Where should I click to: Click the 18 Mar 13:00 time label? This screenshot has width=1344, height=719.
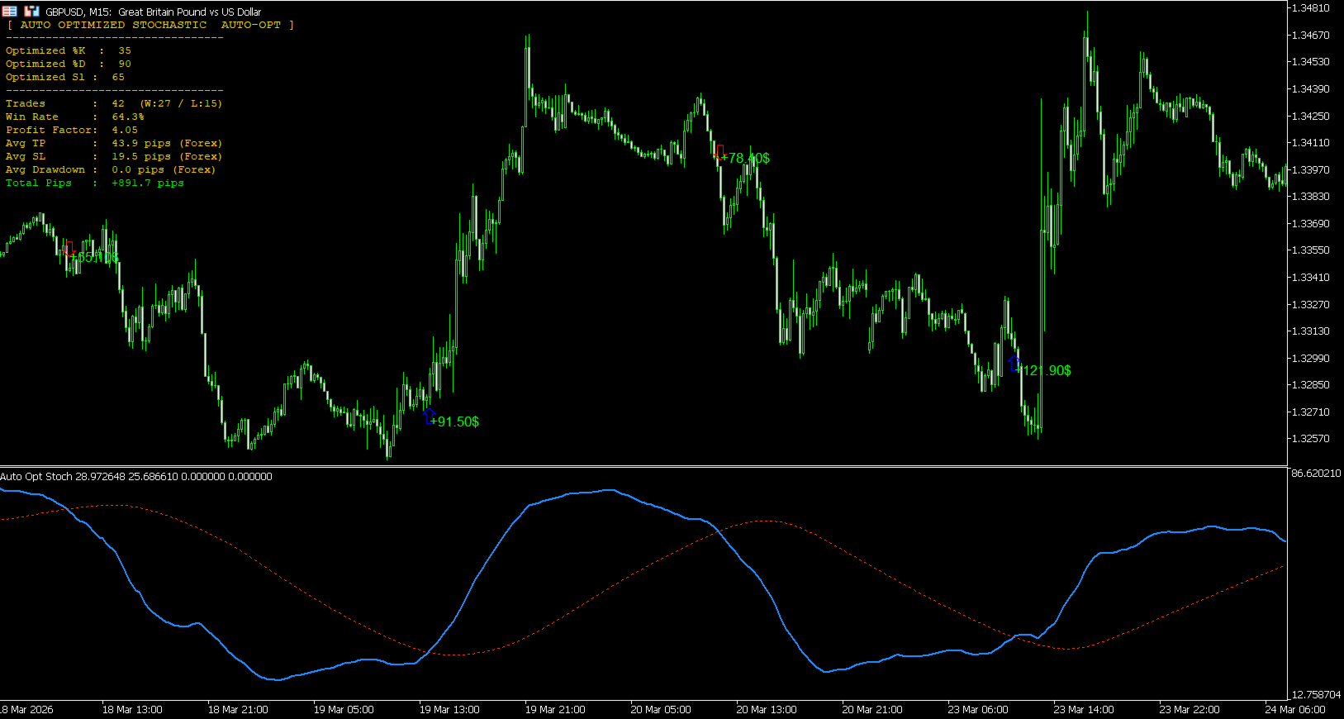point(132,709)
